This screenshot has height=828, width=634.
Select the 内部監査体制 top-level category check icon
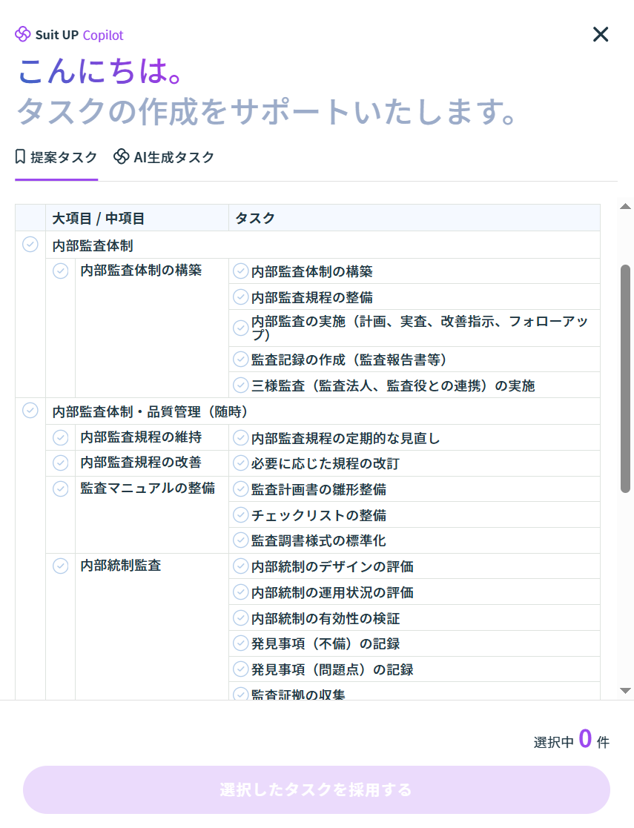tap(30, 245)
